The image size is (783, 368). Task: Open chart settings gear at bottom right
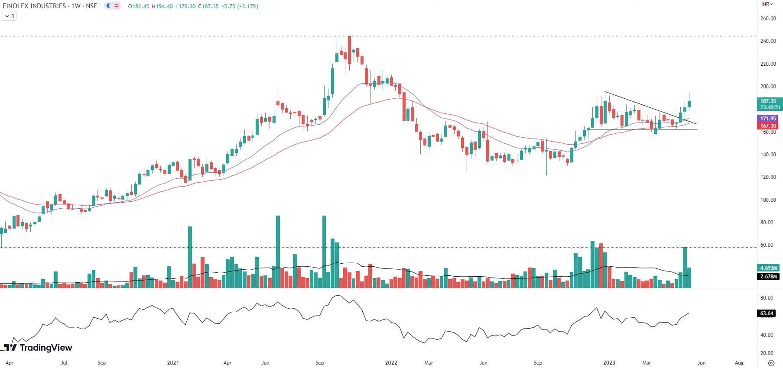click(x=771, y=363)
